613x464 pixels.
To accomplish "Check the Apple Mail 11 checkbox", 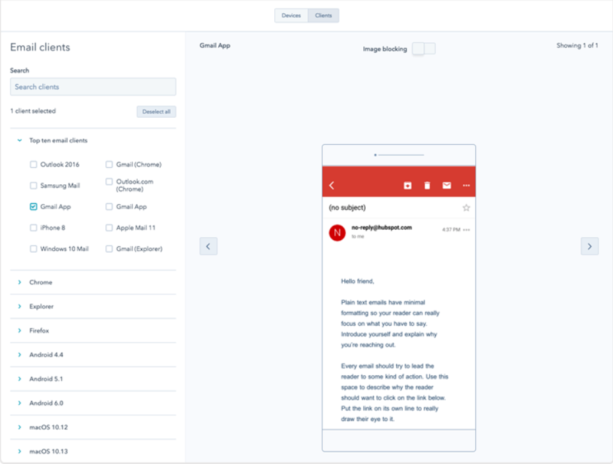I will tap(109, 228).
